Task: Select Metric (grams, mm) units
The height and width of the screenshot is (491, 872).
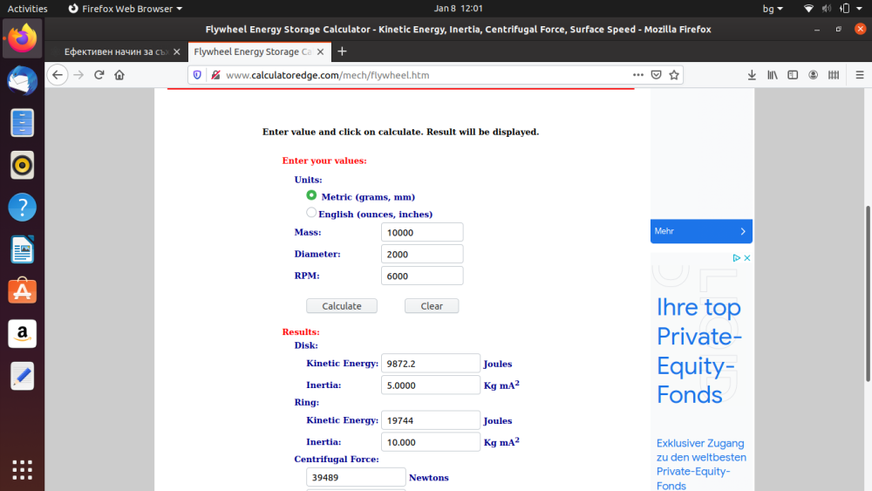Action: coord(311,195)
